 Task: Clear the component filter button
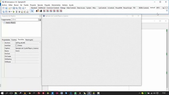[40, 20]
